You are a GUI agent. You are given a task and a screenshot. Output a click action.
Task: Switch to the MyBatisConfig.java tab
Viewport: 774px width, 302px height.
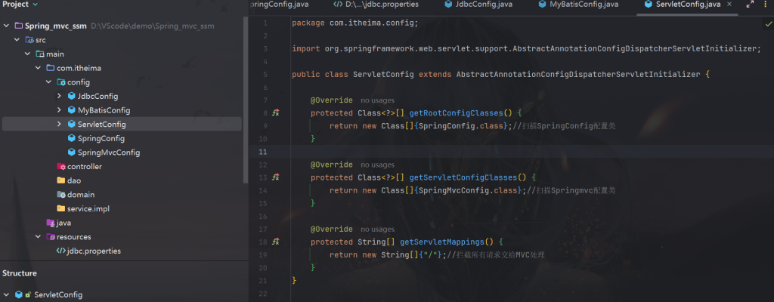coord(584,5)
